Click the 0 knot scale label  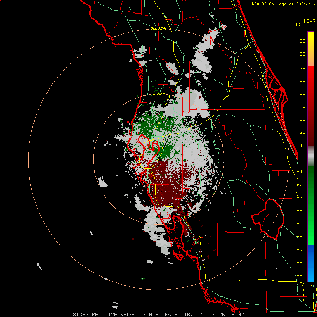(x=304, y=158)
